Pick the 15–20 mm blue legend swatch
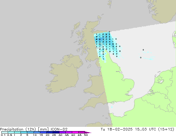Viewport: 176px width, 136px height. (x=43, y=132)
